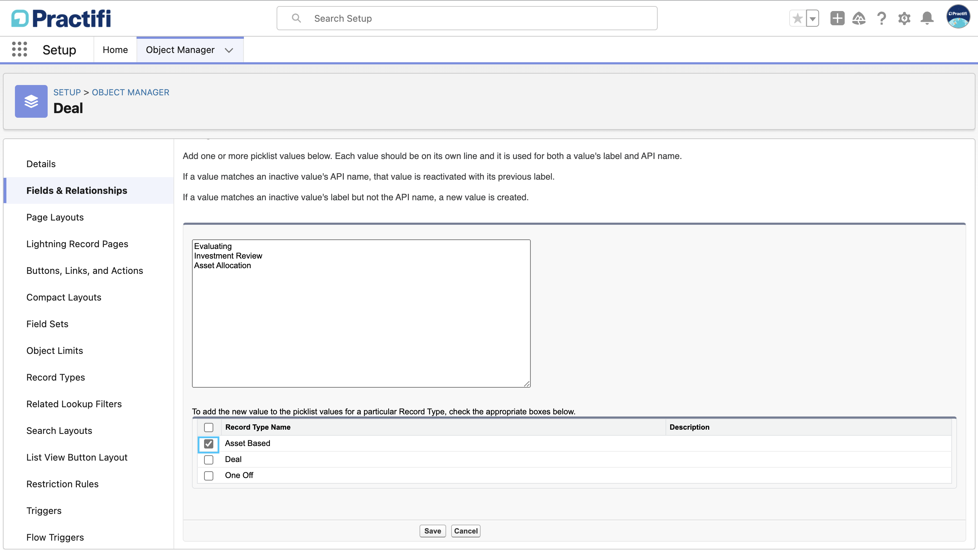Image resolution: width=978 pixels, height=552 pixels.
Task: Open Lightning Record Pages
Action: pyautogui.click(x=77, y=244)
